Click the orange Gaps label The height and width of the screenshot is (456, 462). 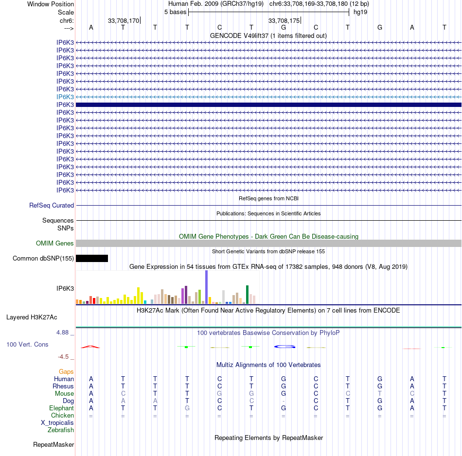(x=66, y=372)
